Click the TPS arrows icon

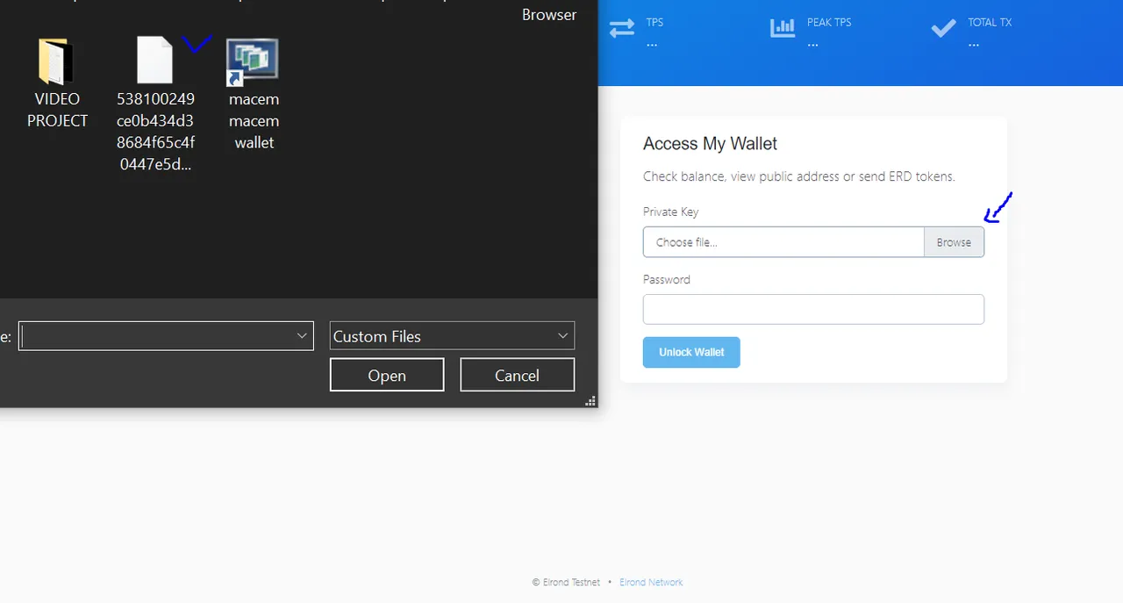tap(622, 28)
